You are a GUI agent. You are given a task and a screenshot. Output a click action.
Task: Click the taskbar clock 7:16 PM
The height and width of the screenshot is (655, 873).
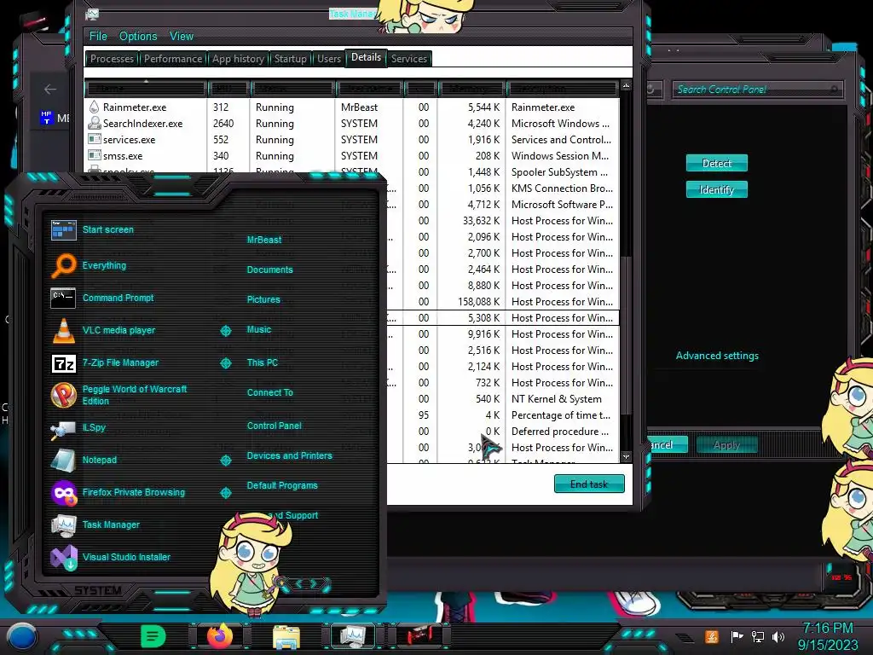[827, 629]
